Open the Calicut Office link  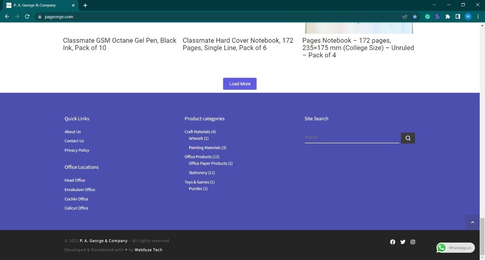77,208
